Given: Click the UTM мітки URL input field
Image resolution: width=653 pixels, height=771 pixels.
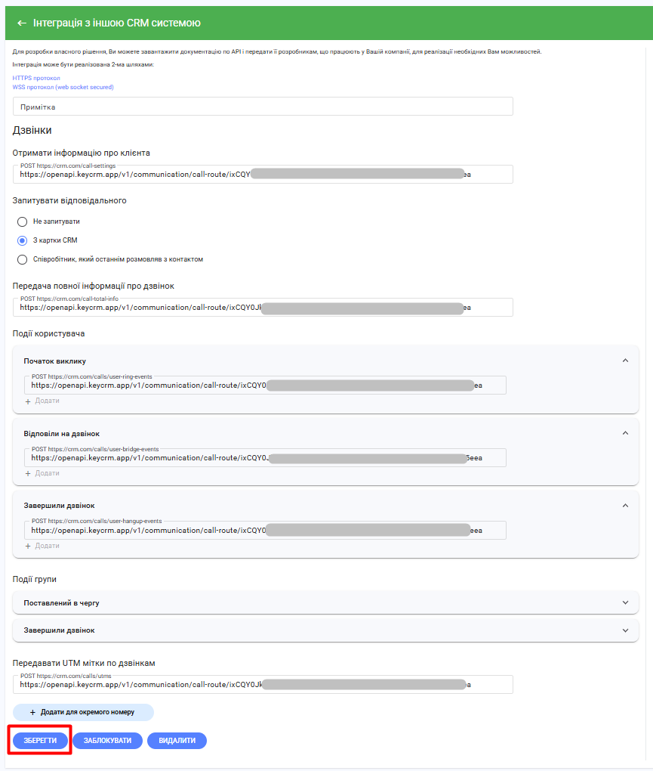Looking at the screenshot, I should pos(263,685).
